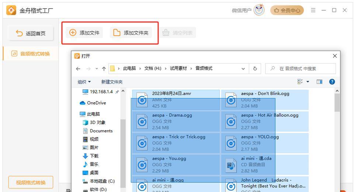Toggle the preview pane icon

click(319, 82)
